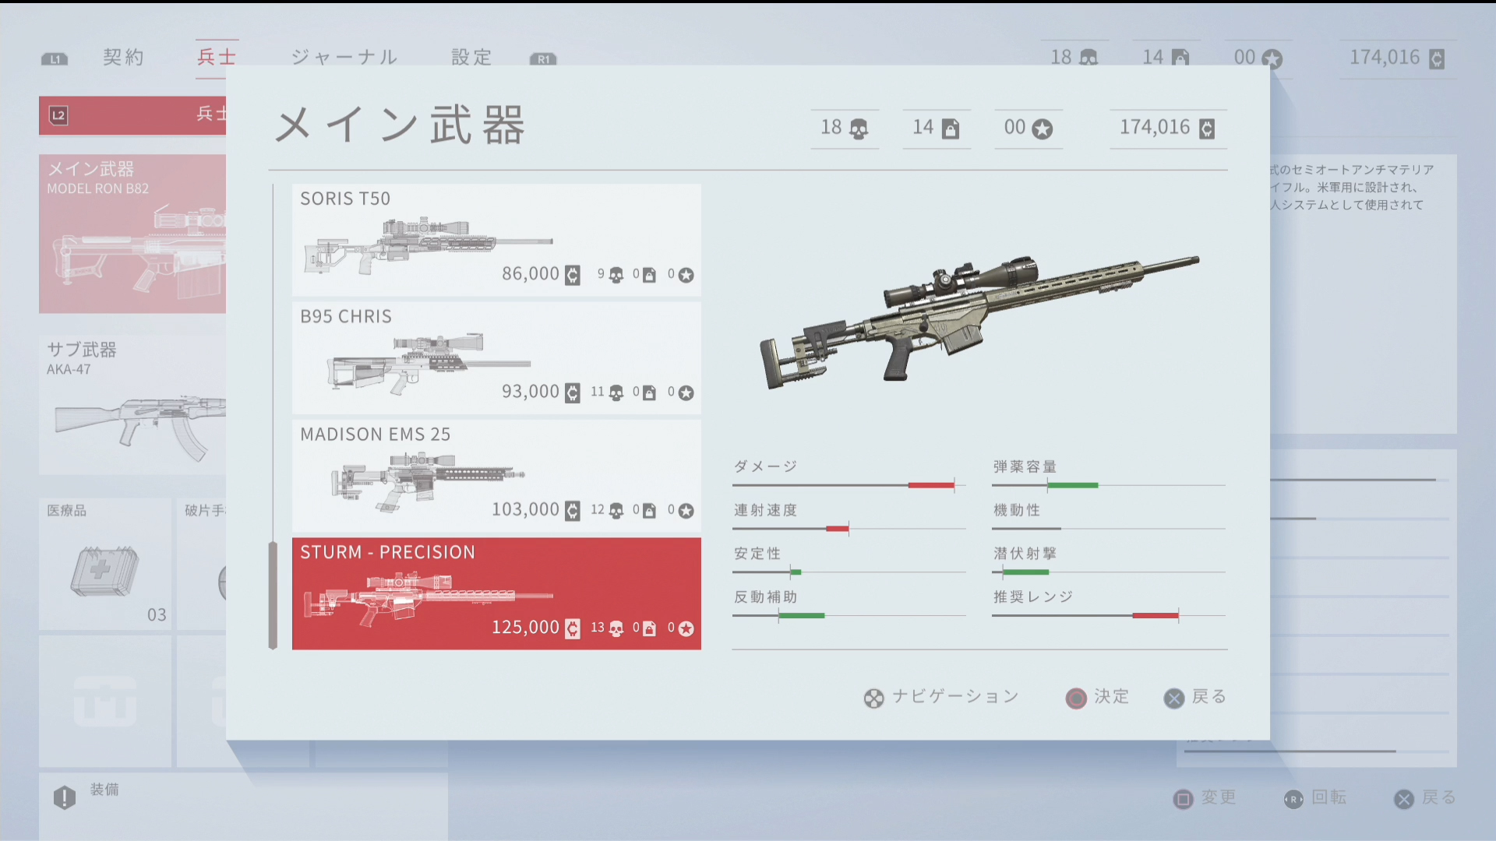
Task: Click the intel bag token icon showing 14
Action: point(951,129)
